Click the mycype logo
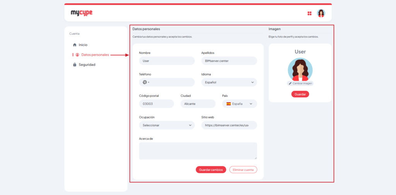Image resolution: width=396 pixels, height=195 pixels. pyautogui.click(x=82, y=13)
